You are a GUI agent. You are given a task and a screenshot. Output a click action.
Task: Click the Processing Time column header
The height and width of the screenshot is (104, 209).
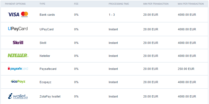click(x=119, y=4)
